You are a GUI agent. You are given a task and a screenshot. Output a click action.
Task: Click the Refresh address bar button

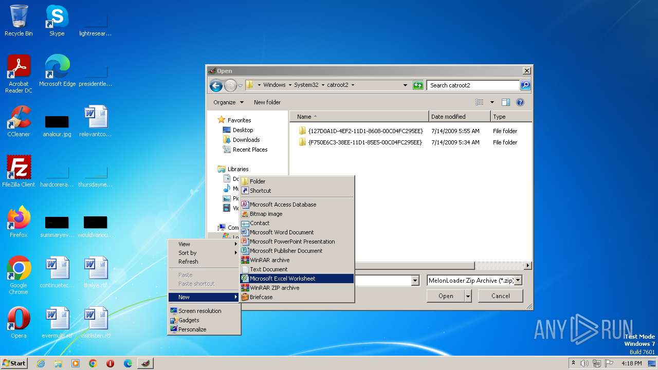418,85
